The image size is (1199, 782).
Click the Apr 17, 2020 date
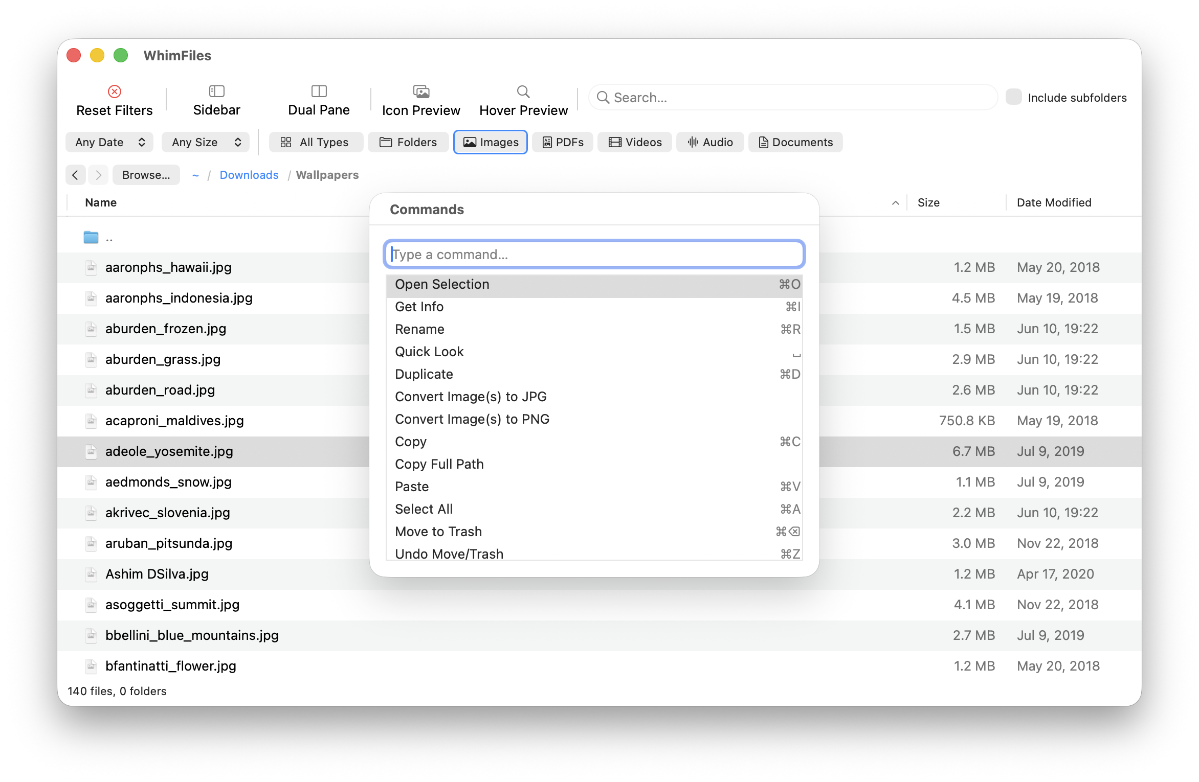[1055, 574]
